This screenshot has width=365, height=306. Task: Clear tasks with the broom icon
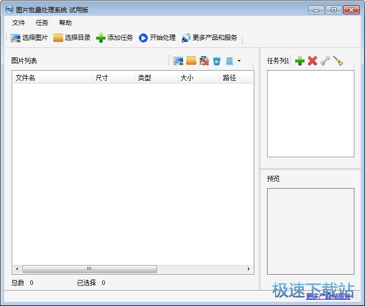tap(338, 61)
